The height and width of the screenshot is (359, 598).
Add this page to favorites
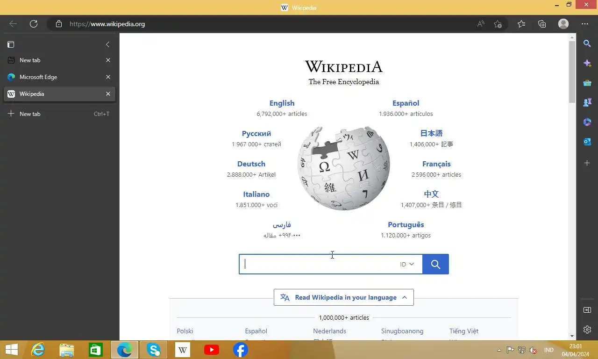[x=498, y=24]
